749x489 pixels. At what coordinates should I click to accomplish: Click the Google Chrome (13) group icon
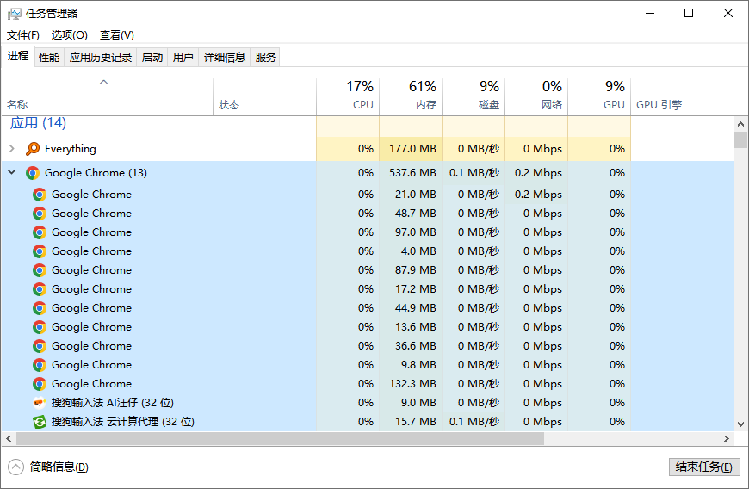coord(33,173)
